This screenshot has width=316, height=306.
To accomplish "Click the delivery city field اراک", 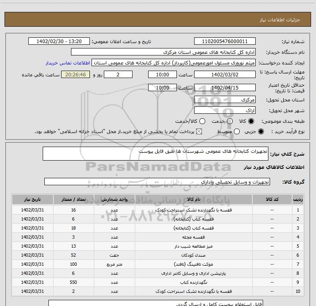I will [224, 111].
